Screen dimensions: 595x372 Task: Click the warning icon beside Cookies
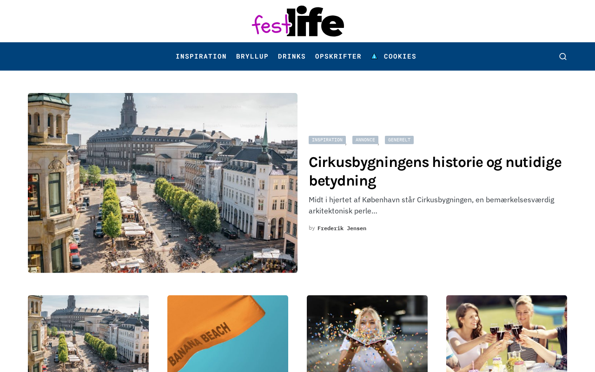point(374,56)
